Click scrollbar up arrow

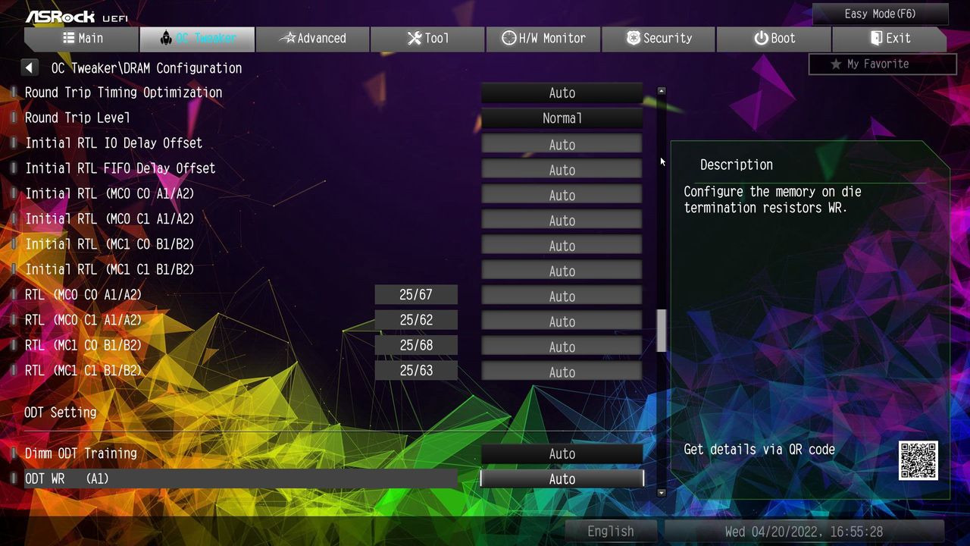(x=662, y=91)
